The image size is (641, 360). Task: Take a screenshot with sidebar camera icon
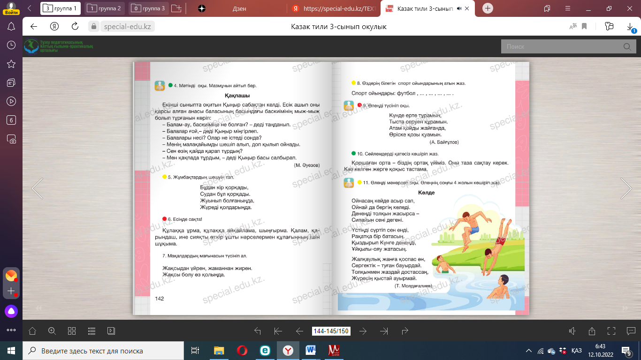pyautogui.click(x=12, y=139)
